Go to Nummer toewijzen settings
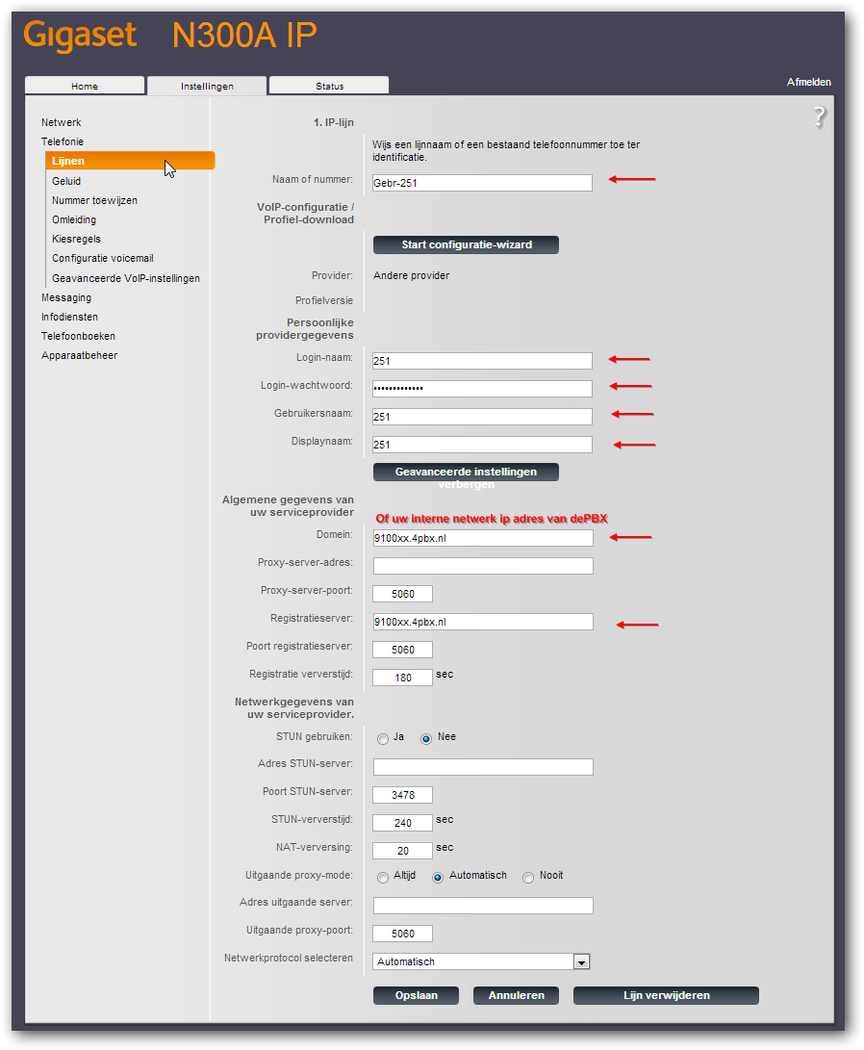Image resolution: width=864 pixels, height=1050 pixels. coord(94,200)
